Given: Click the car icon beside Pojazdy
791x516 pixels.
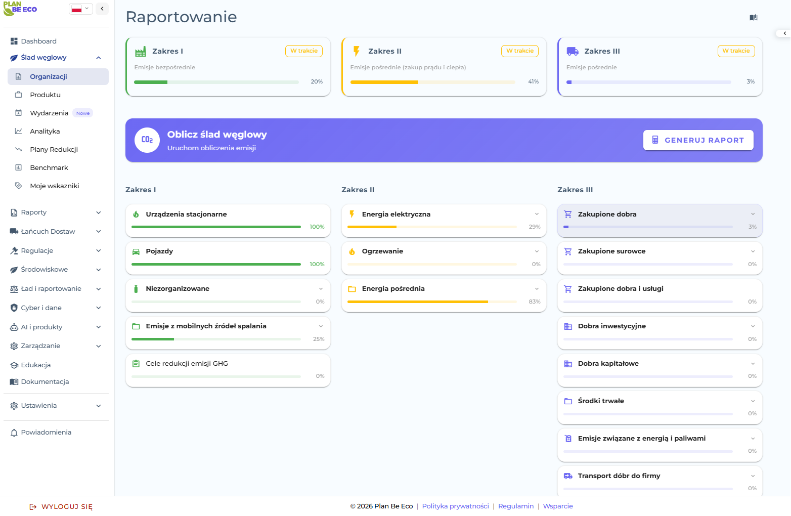Looking at the screenshot, I should 136,251.
